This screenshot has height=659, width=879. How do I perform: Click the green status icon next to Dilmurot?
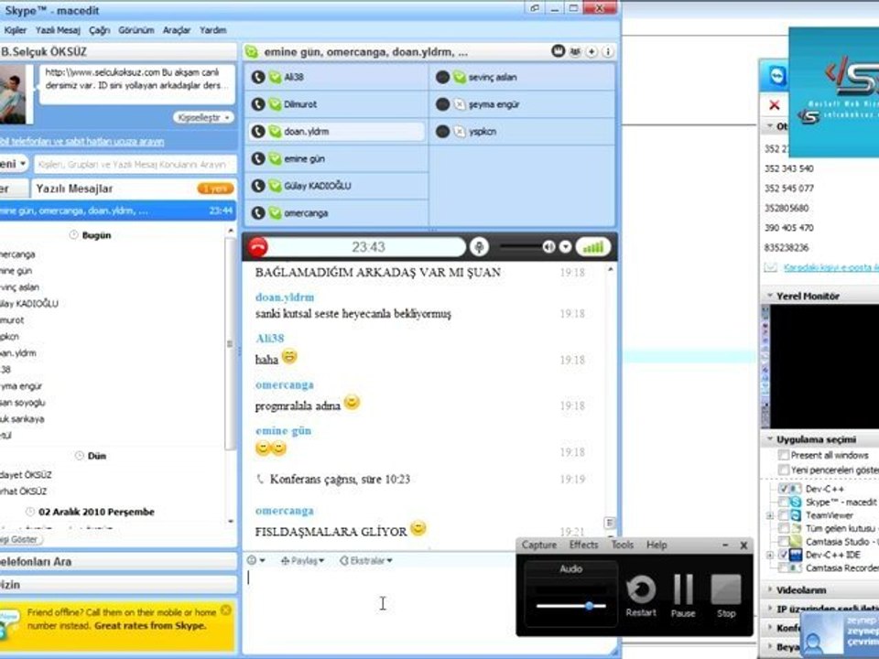pyautogui.click(x=275, y=104)
